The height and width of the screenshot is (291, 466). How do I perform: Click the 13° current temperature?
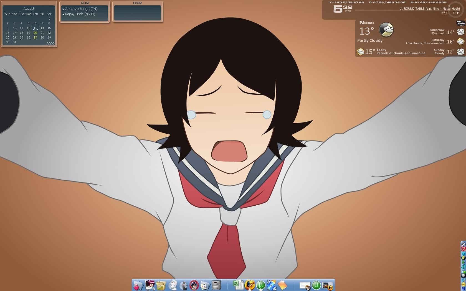[x=366, y=31]
